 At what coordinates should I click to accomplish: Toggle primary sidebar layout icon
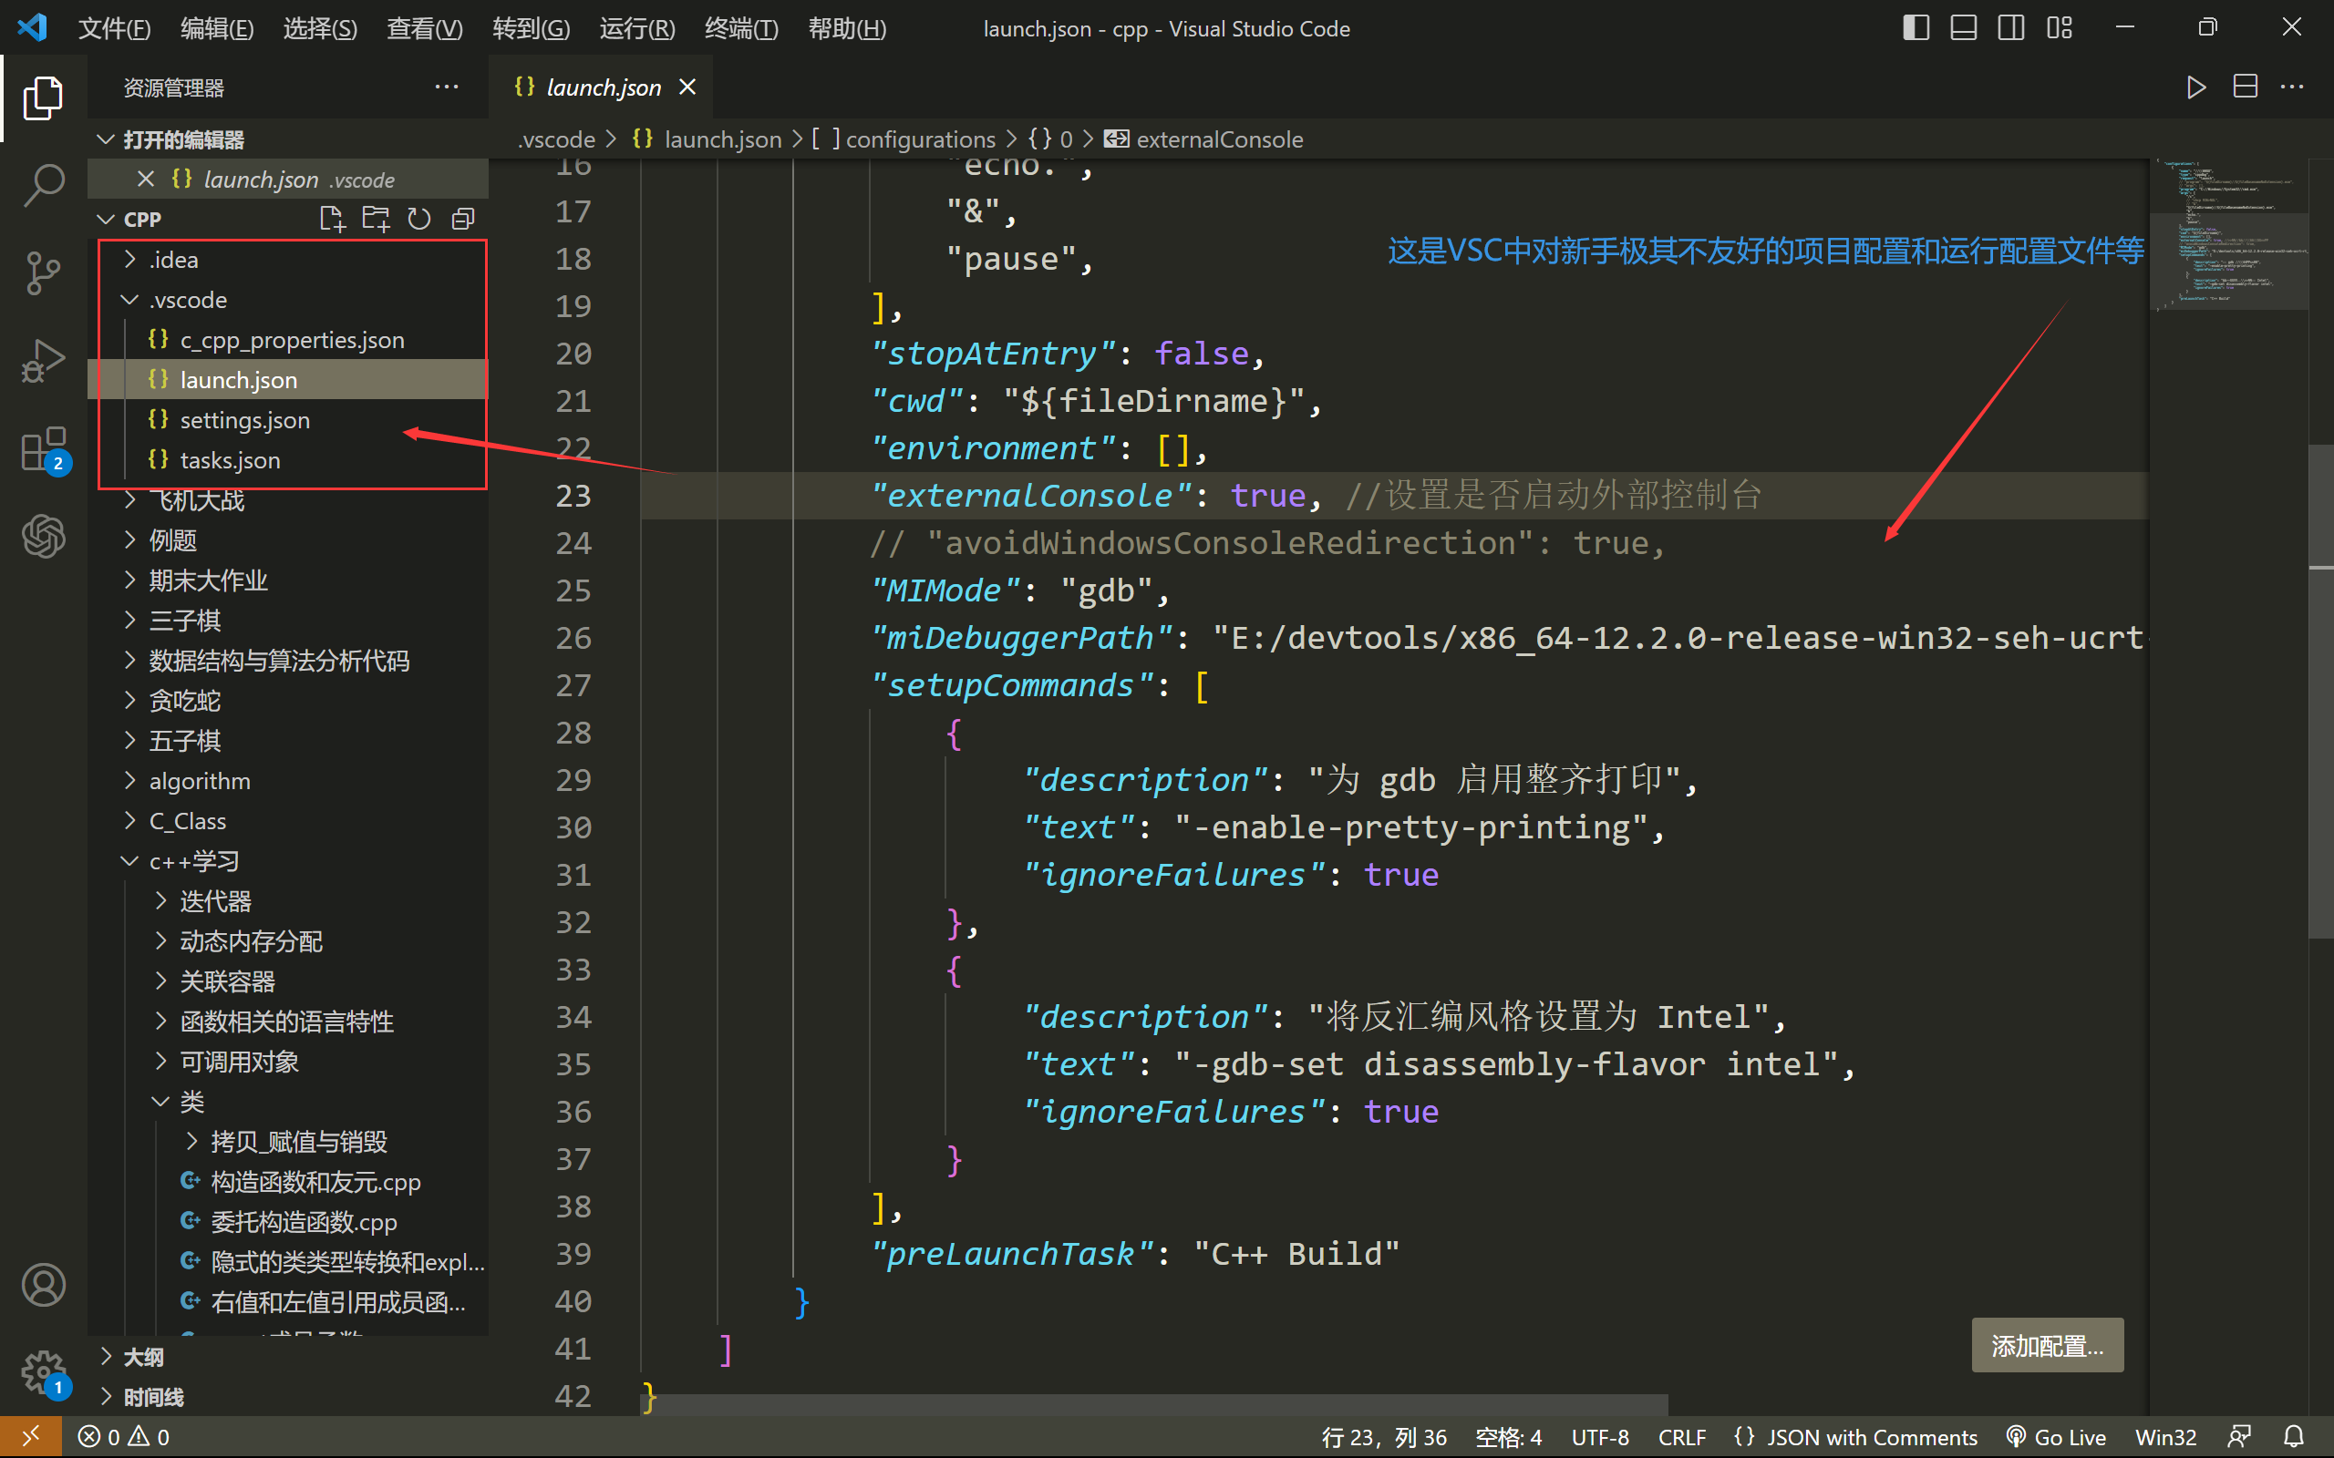1916,28
